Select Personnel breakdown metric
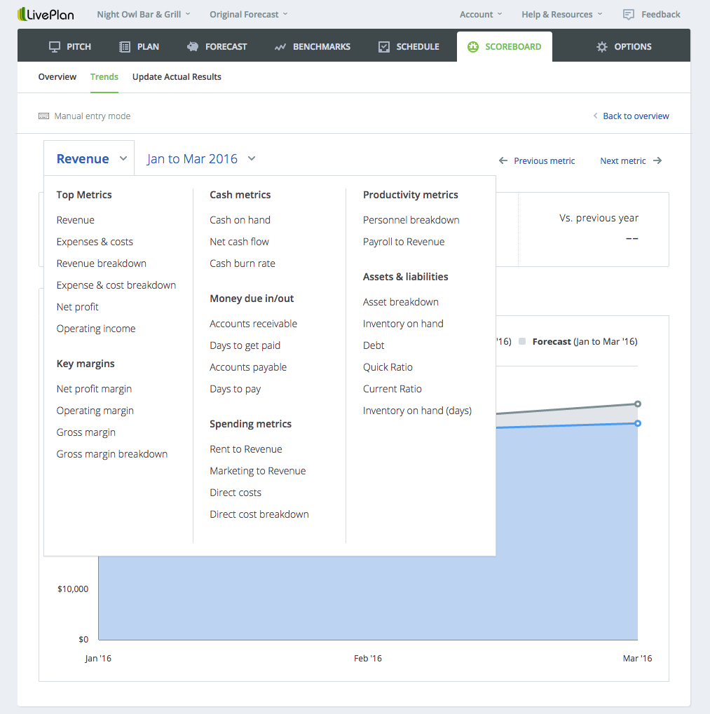This screenshot has height=714, width=710. point(411,220)
